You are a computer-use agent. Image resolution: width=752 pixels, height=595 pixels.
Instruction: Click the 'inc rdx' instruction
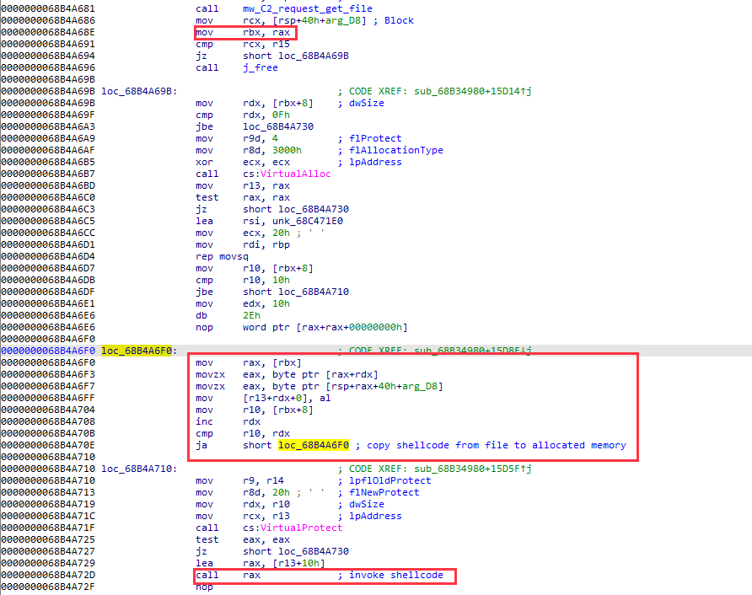coord(228,422)
